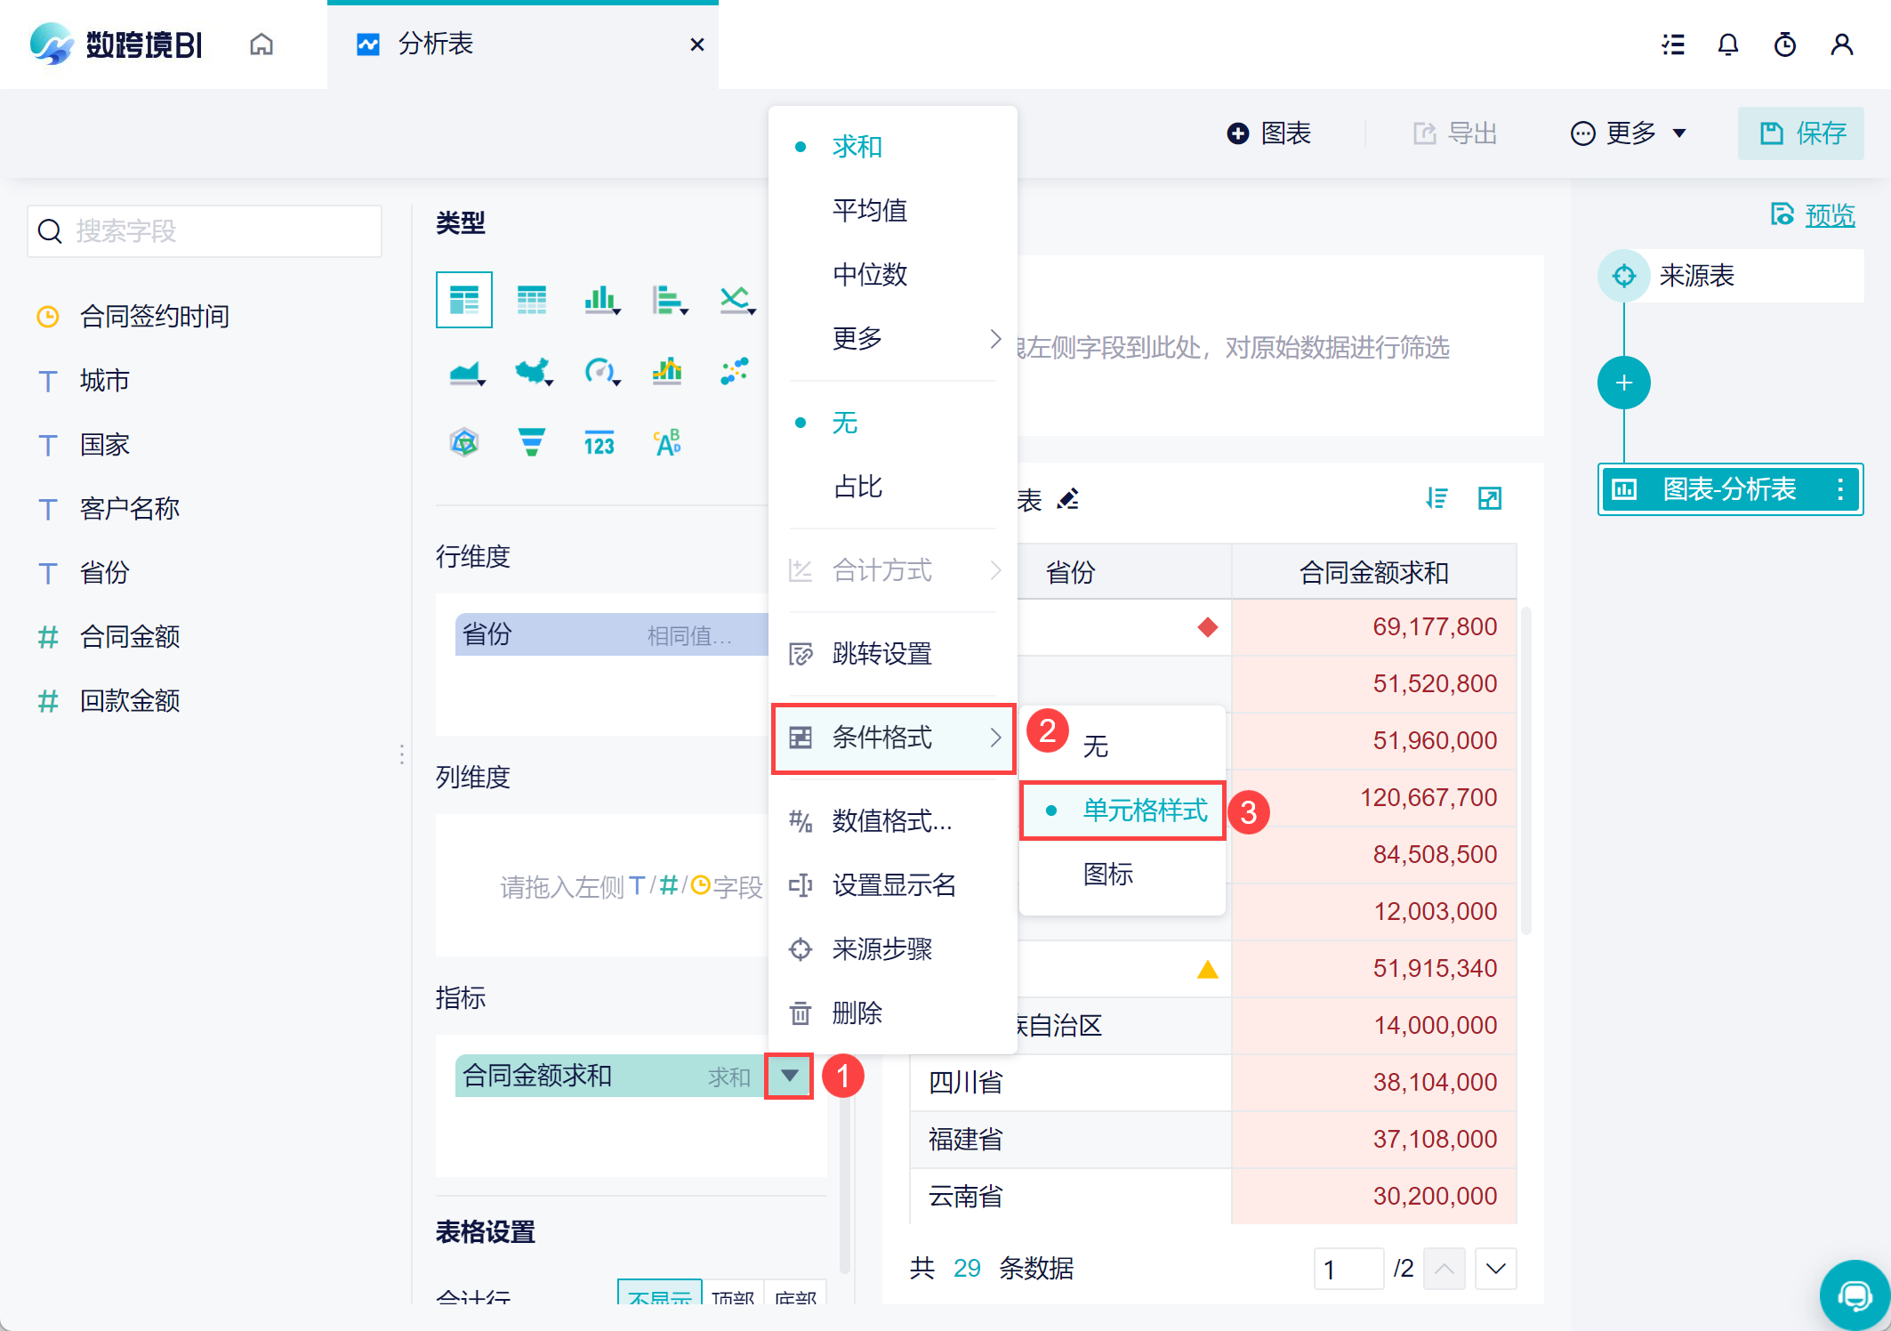Choose the funnel chart type icon
The height and width of the screenshot is (1331, 1891).
click(x=531, y=442)
